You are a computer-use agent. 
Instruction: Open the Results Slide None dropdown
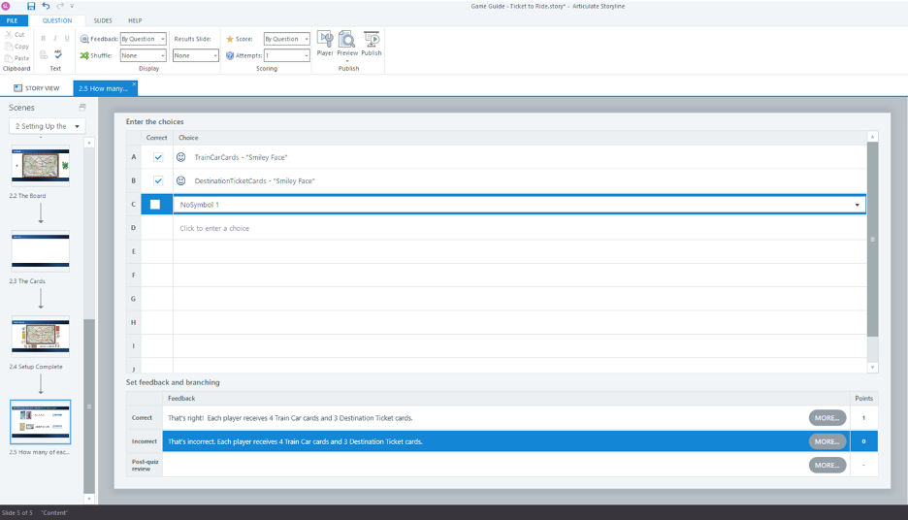click(215, 55)
